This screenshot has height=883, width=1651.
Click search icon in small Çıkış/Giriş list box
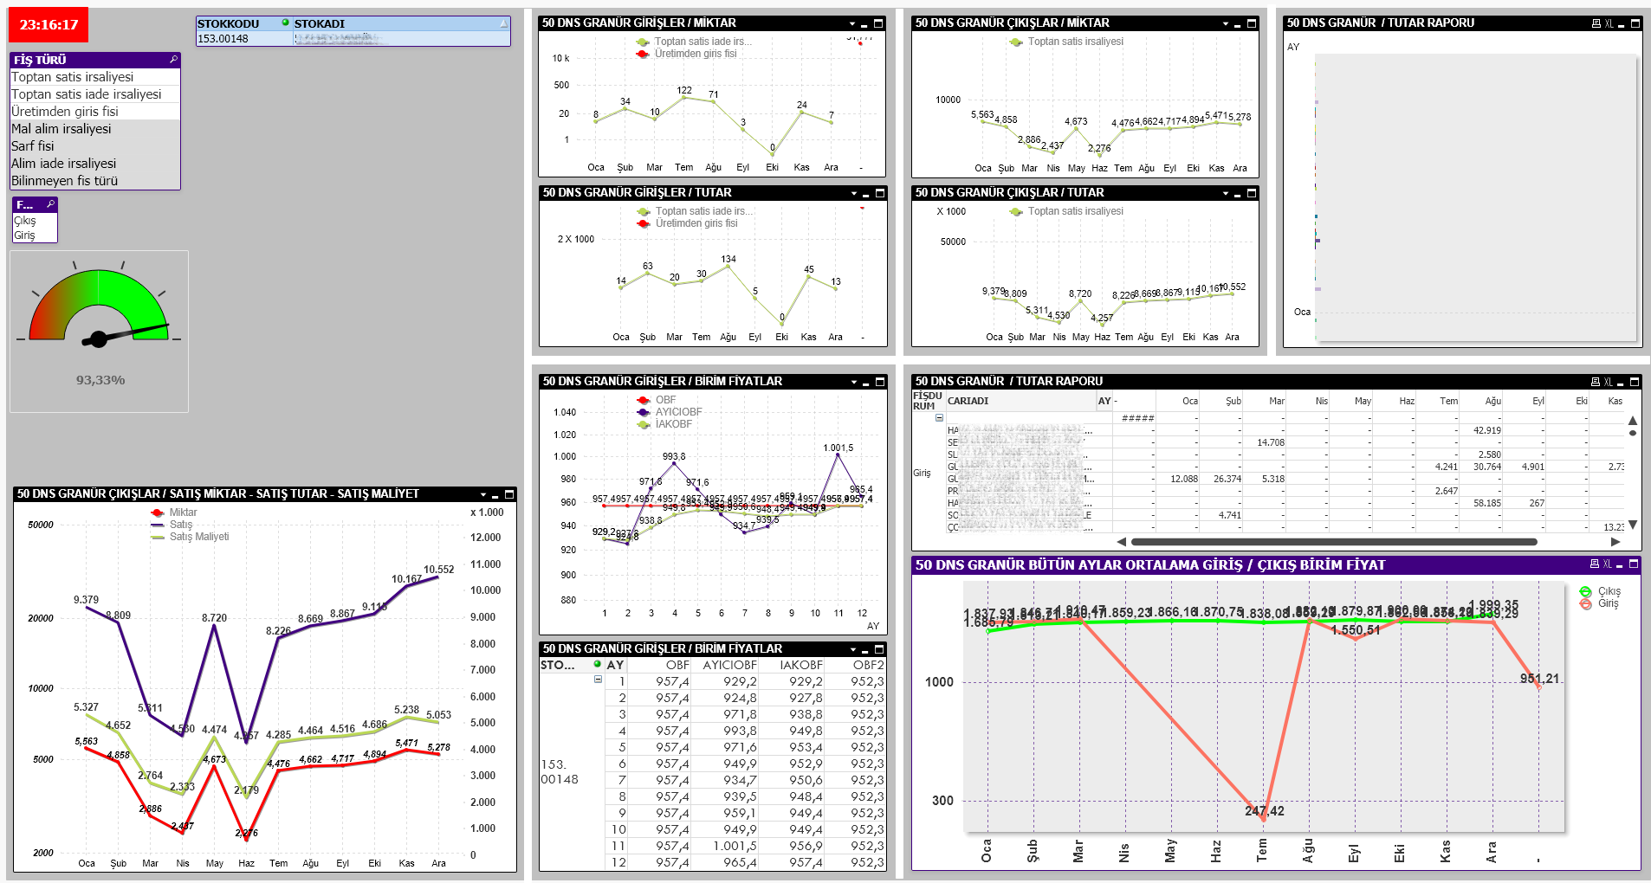tap(50, 204)
